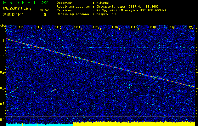
Task: Click the Receiving Location label
Action: [74, 6]
